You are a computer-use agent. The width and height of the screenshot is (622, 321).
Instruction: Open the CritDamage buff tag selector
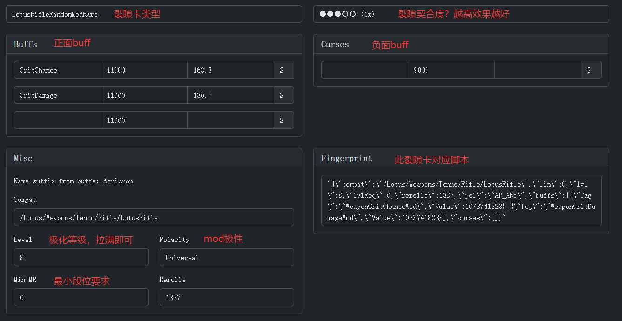pyautogui.click(x=57, y=95)
